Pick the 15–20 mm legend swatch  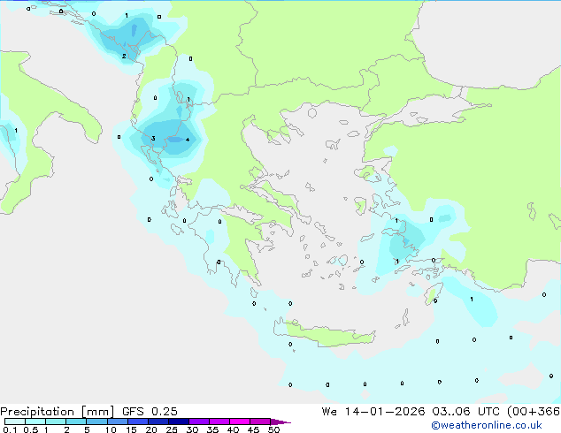point(138,422)
